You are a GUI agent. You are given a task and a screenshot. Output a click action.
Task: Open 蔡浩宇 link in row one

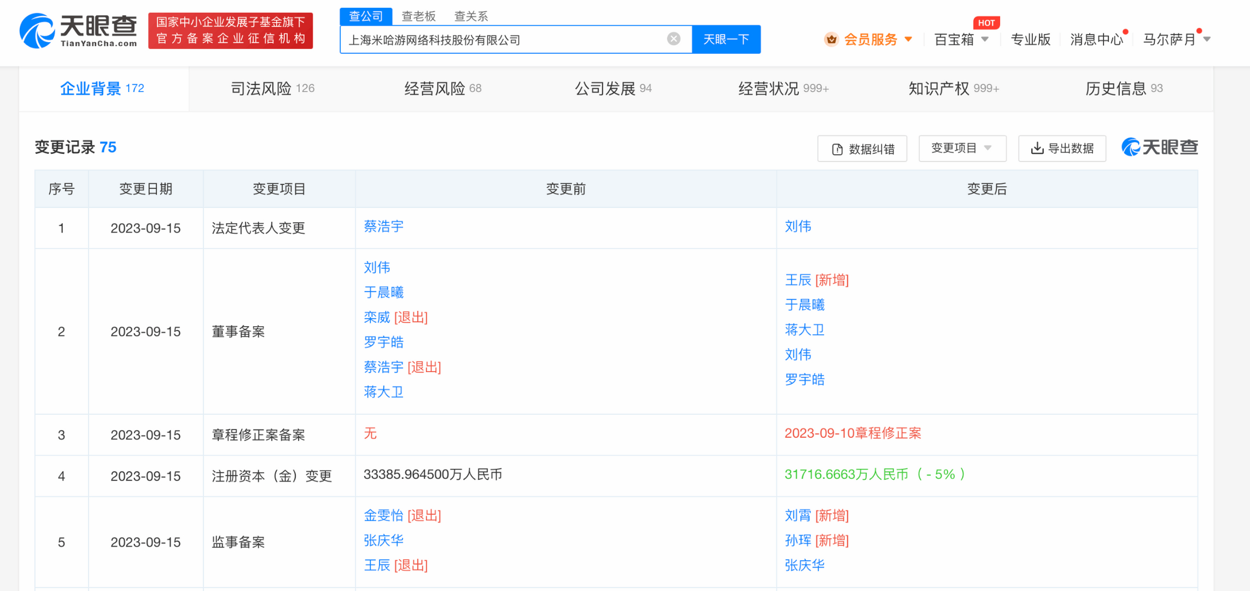click(x=383, y=227)
